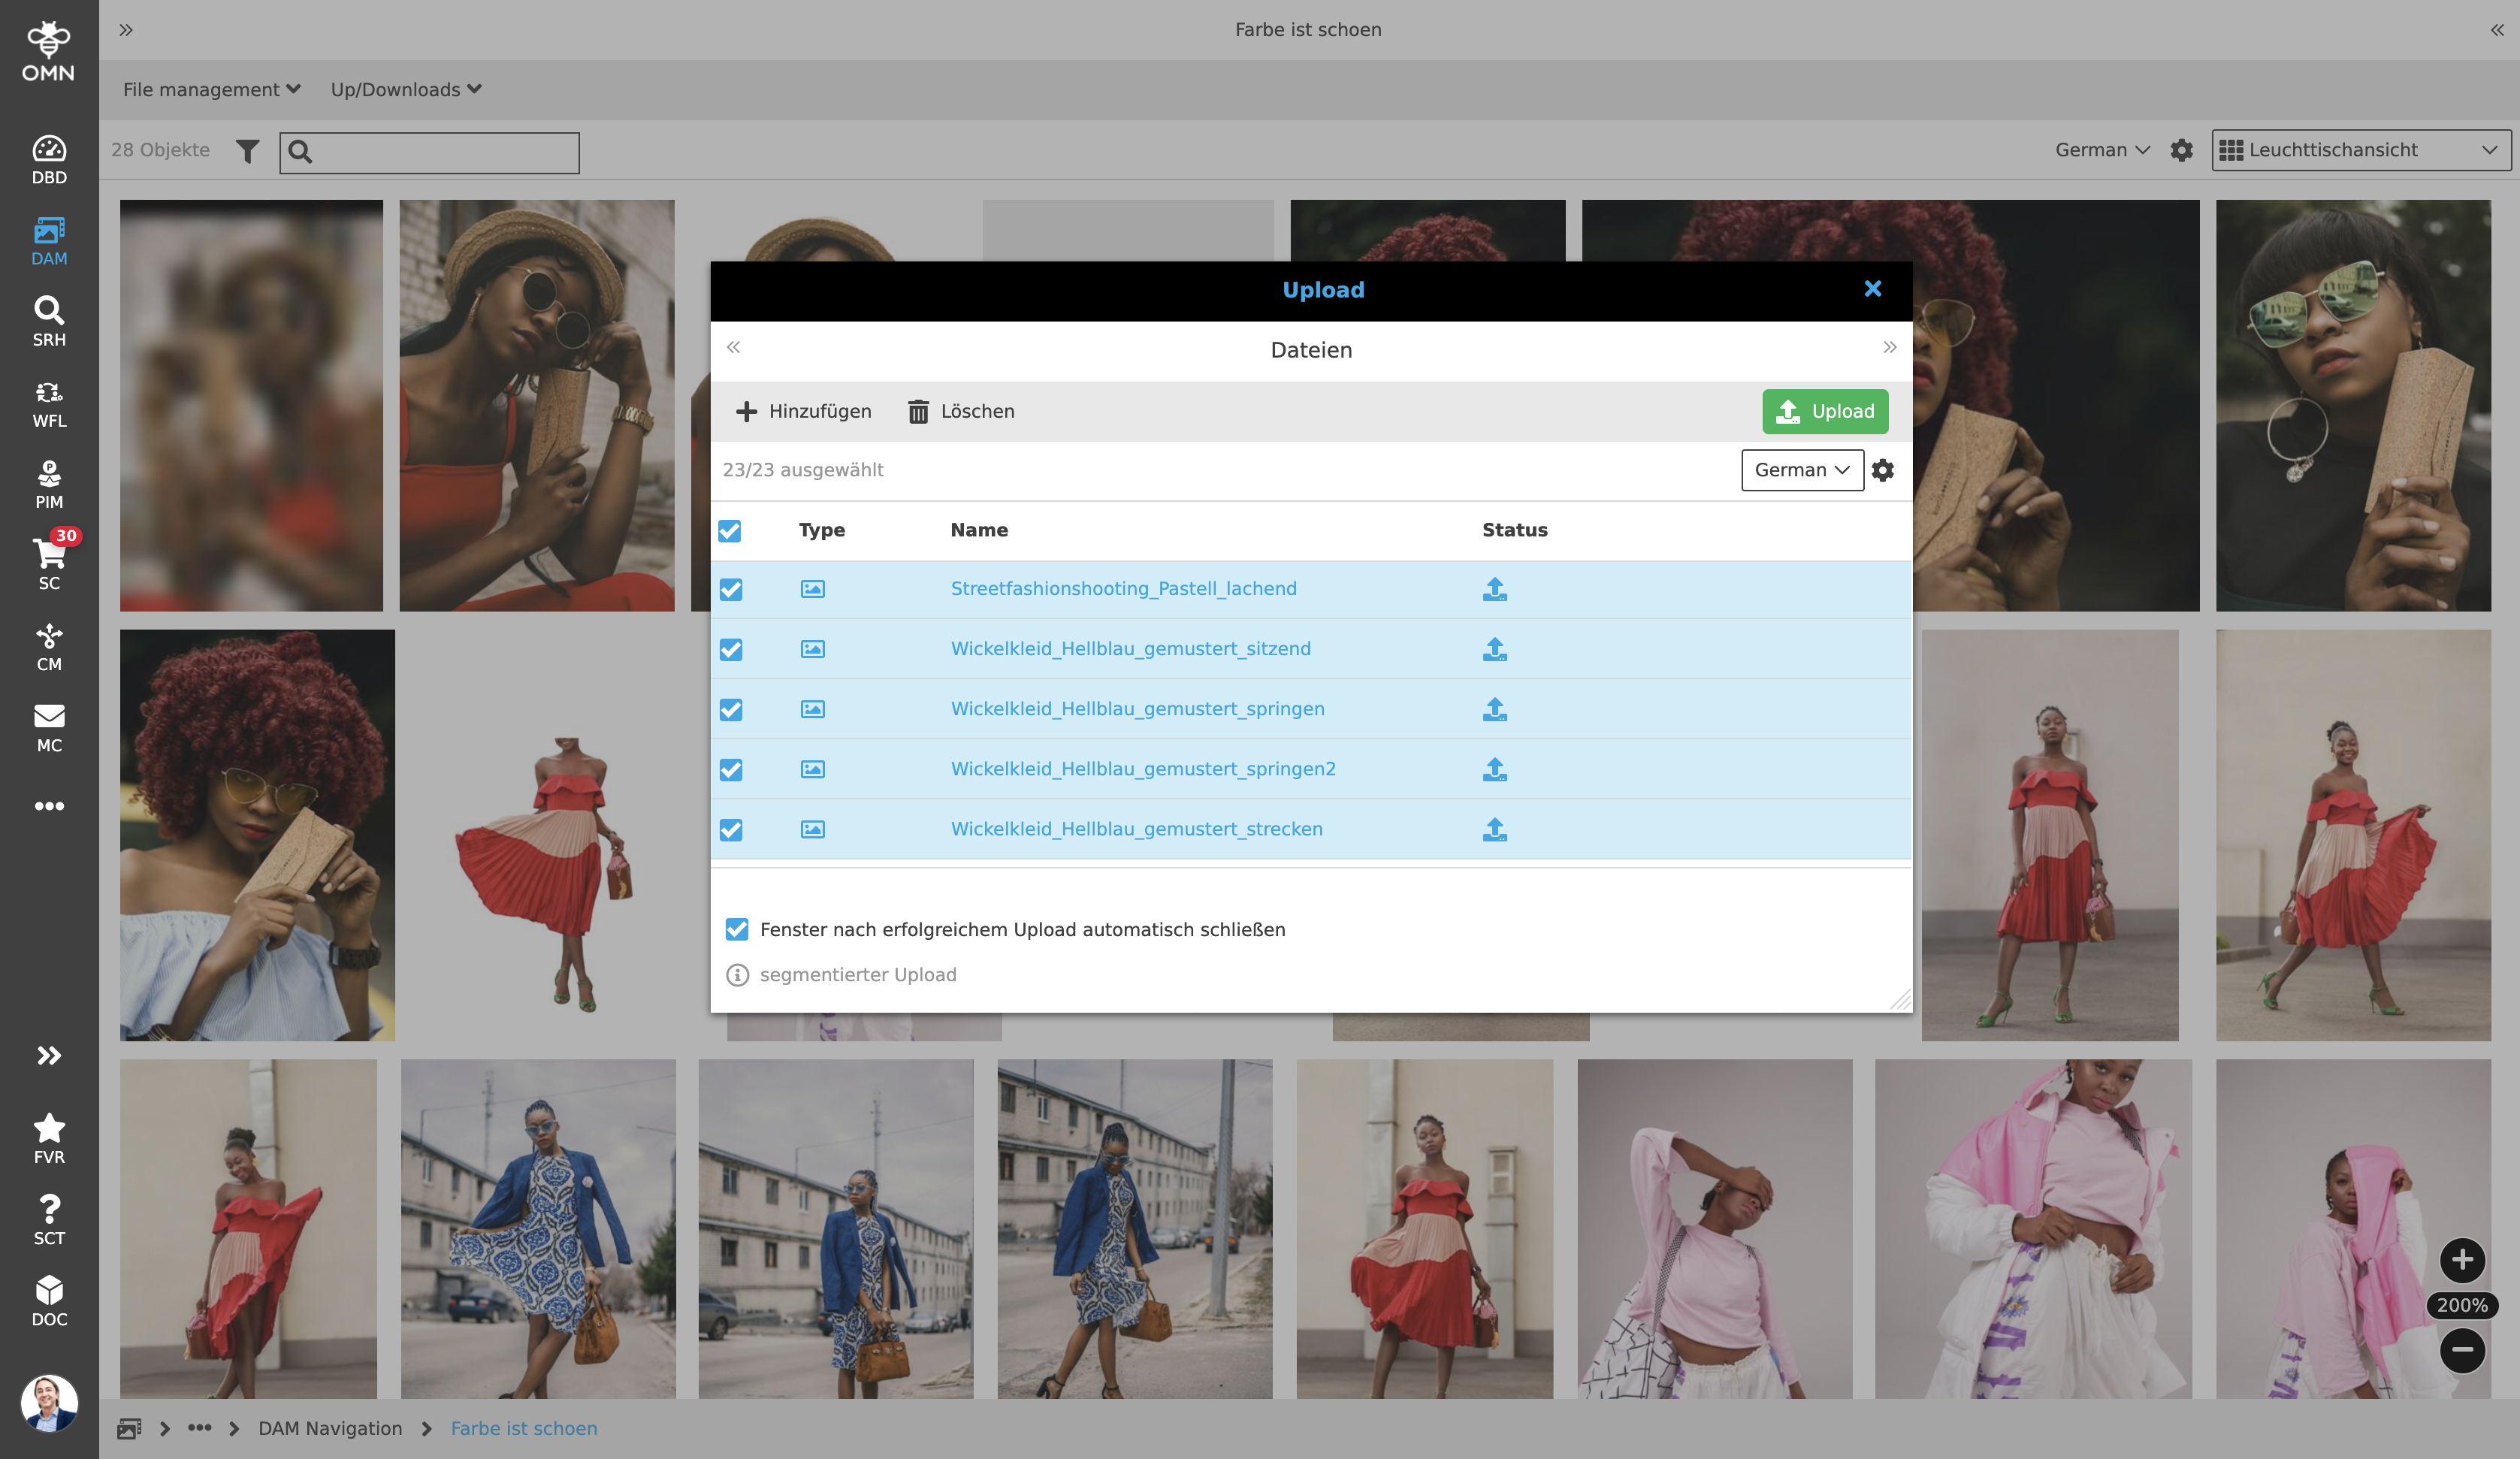Click the filter funnel icon

tap(247, 151)
